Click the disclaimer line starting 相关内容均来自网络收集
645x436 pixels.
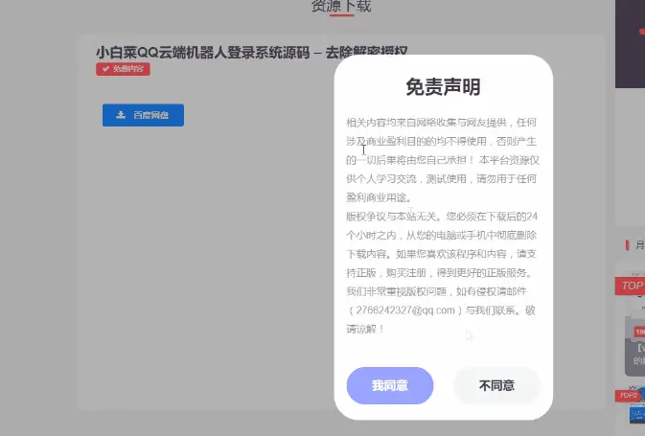point(441,122)
